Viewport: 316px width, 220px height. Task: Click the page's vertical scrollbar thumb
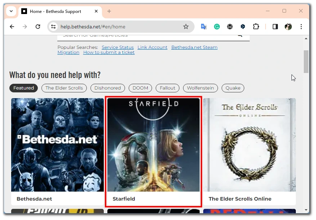pyautogui.click(x=306, y=61)
